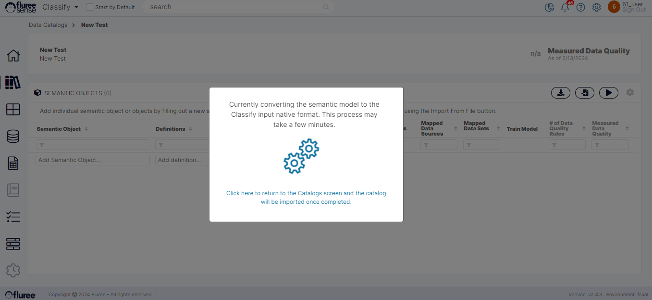Select the stacked layers icon in the sidebar

[x=13, y=244]
